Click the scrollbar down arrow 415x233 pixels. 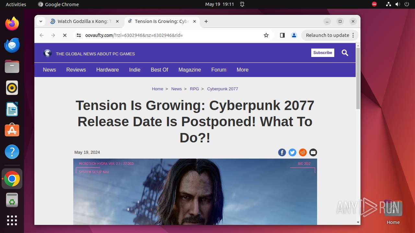[358, 223]
